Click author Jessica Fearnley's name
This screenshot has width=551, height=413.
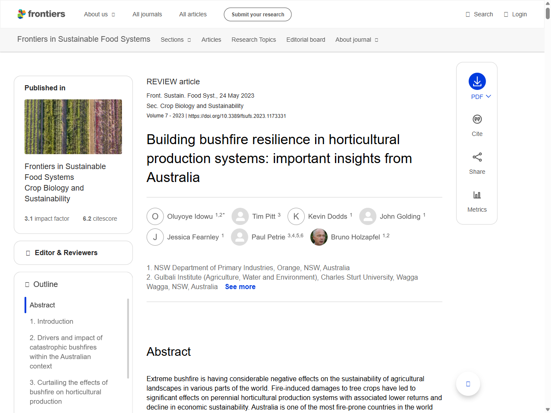(193, 237)
